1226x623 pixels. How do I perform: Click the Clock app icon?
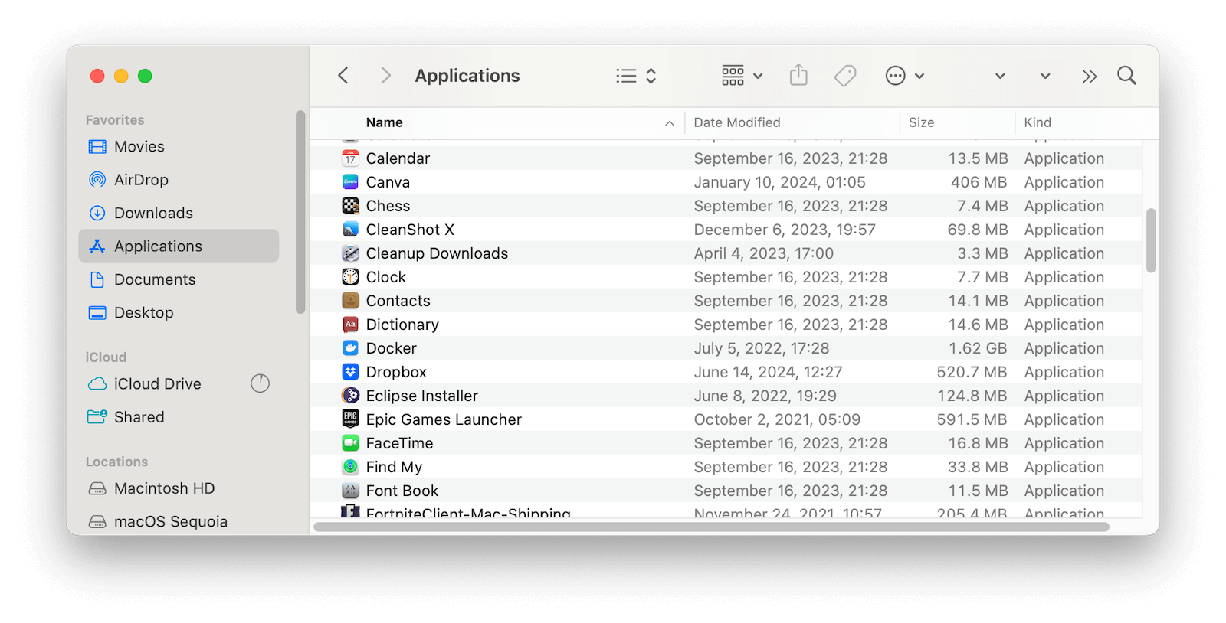[350, 277]
